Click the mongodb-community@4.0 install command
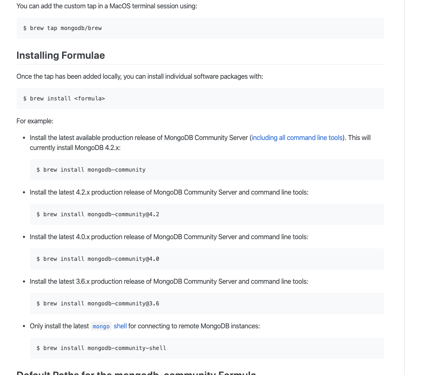Screen dimensions: 448x375 point(207,259)
